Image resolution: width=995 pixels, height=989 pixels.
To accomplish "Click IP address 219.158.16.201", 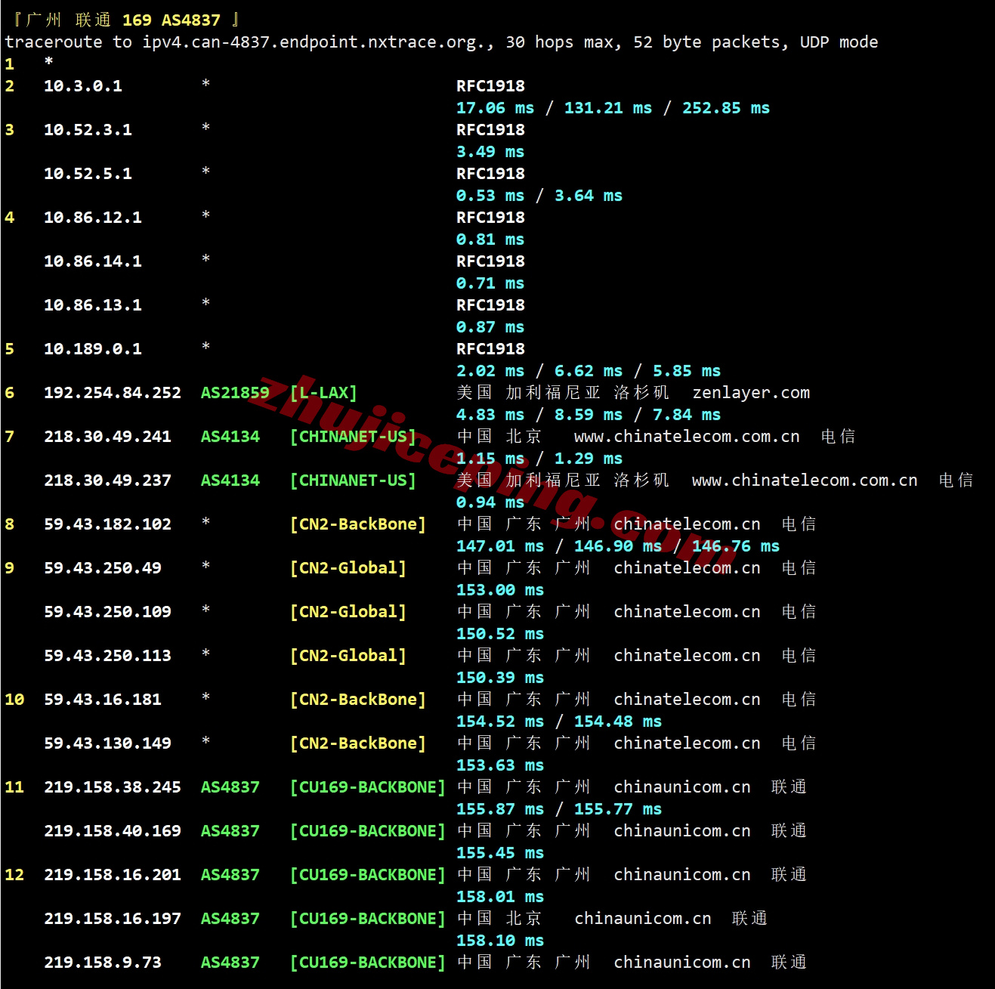I will (113, 875).
